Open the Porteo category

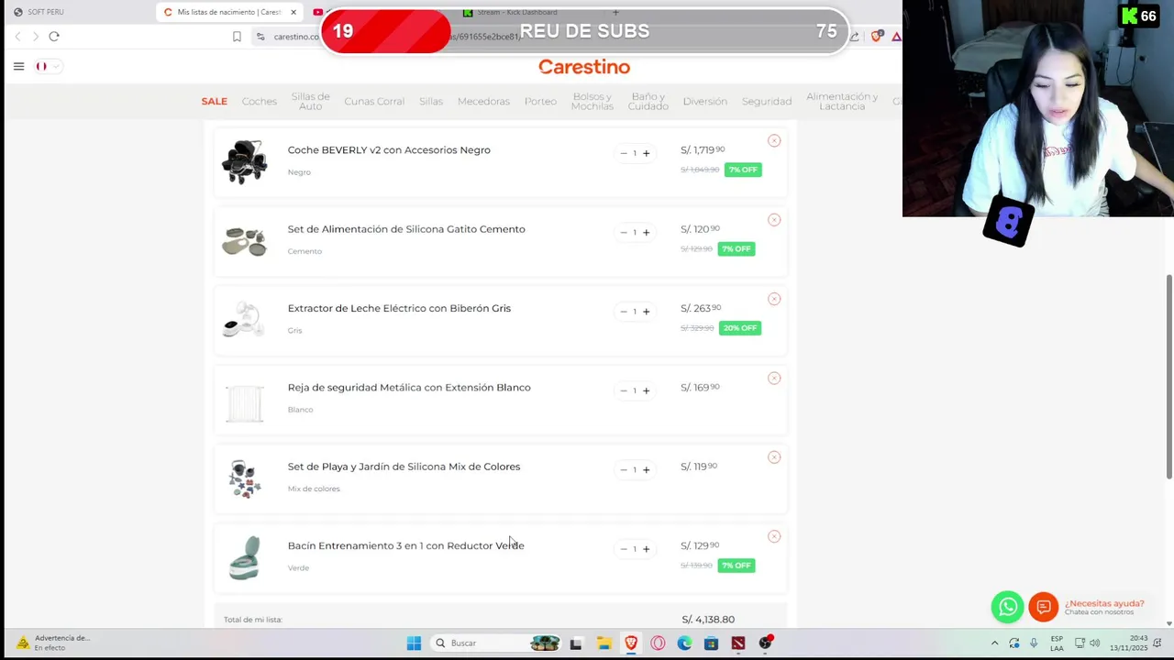pyautogui.click(x=540, y=101)
